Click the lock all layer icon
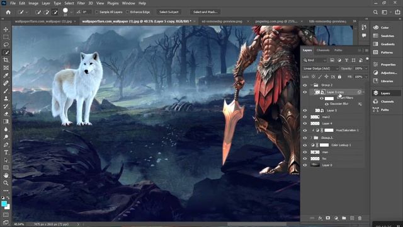The height and width of the screenshot is (227, 403). point(339,77)
